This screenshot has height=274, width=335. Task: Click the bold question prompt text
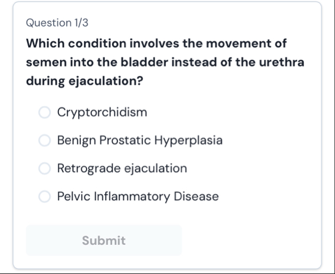pyautogui.click(x=165, y=63)
